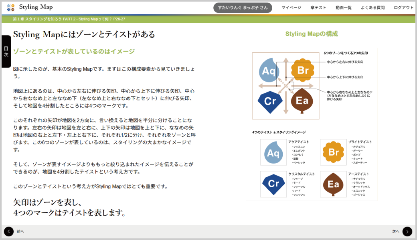This screenshot has width=417, height=240.
Task: Click the 次へ text label
Action: tap(395, 232)
